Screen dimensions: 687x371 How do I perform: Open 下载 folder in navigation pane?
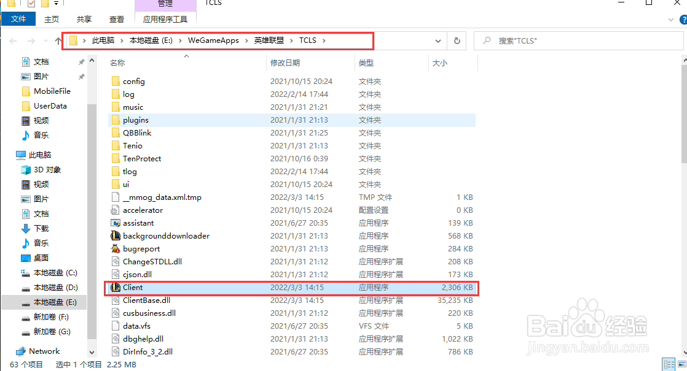pos(35,228)
